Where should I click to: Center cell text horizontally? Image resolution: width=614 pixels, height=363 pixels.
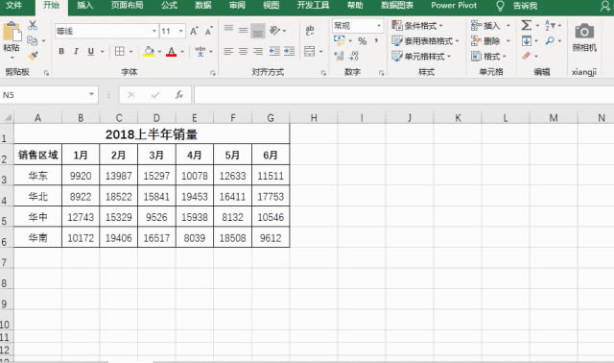click(x=243, y=51)
